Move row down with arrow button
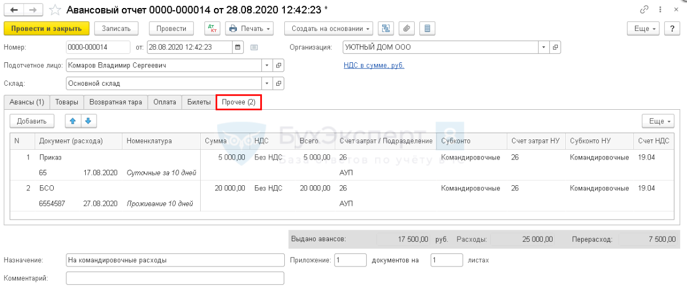The height and width of the screenshot is (287, 687). pos(88,121)
